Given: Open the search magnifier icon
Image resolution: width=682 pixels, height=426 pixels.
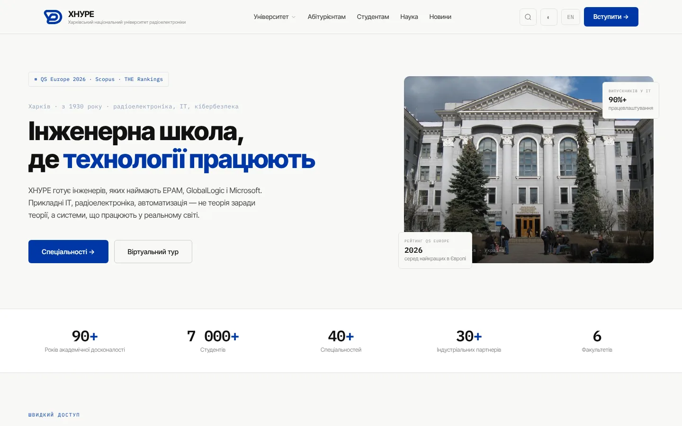Looking at the screenshot, I should (x=528, y=17).
